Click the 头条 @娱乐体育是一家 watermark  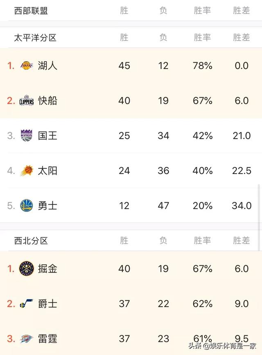click(222, 346)
